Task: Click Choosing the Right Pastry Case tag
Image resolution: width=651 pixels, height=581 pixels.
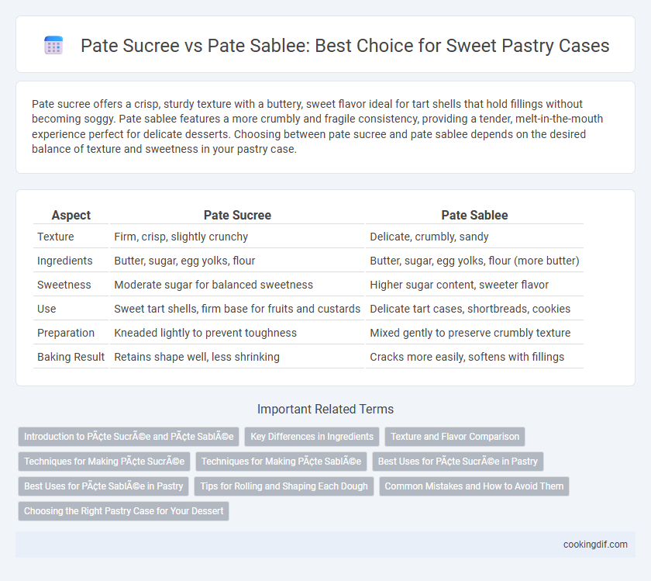Action: pos(124,510)
